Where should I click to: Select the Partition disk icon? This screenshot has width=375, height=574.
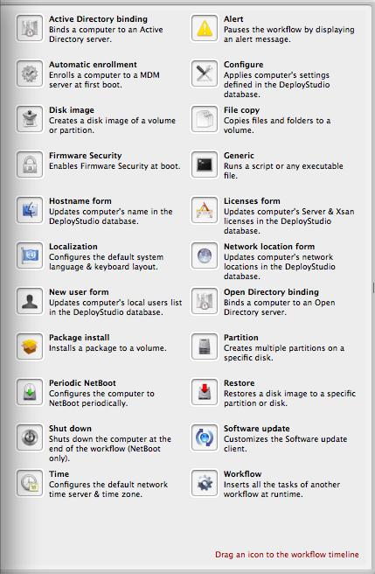point(205,346)
